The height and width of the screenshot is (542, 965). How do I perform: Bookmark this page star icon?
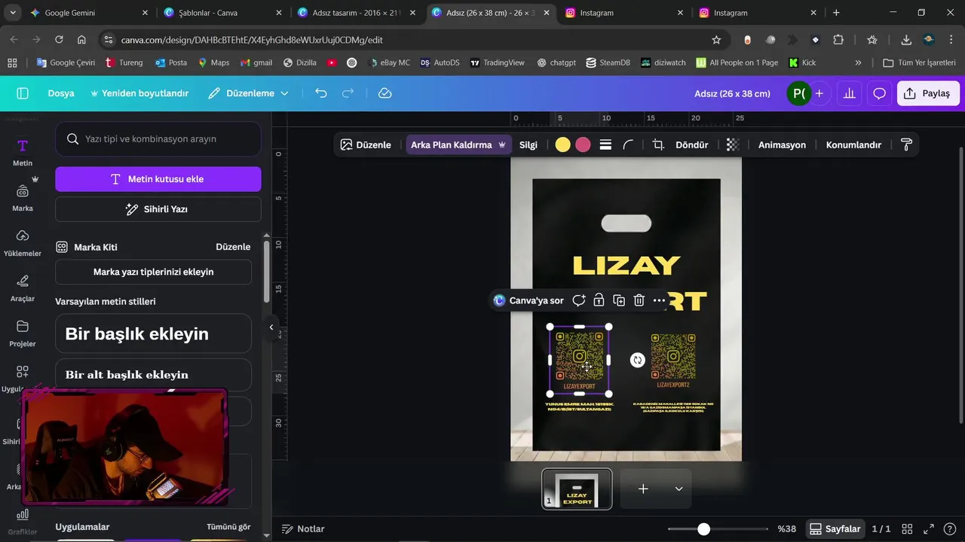(x=716, y=40)
